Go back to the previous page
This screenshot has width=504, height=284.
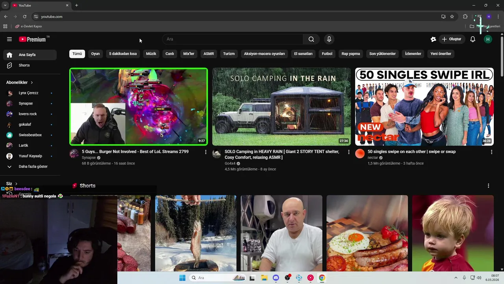(x=6, y=17)
